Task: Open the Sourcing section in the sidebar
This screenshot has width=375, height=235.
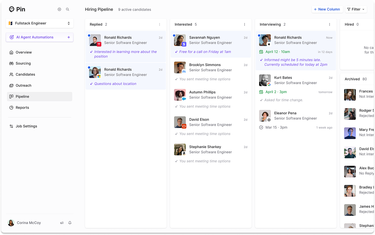Action: pos(23,63)
